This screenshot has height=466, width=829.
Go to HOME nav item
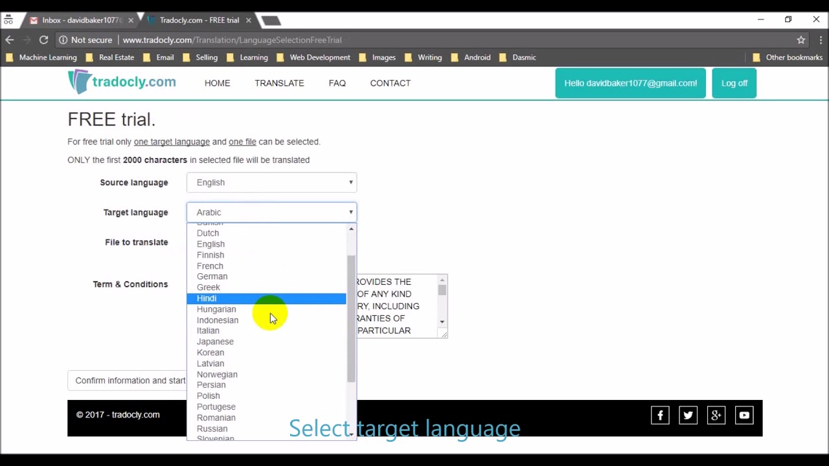pos(217,83)
